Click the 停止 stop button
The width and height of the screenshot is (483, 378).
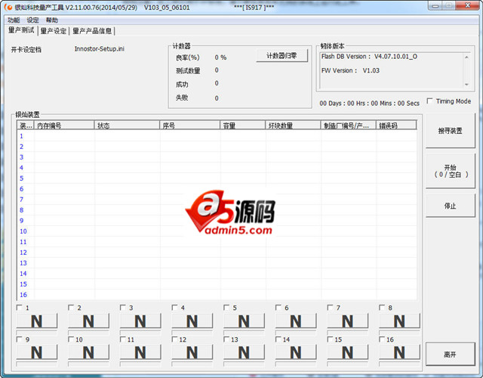pos(450,206)
